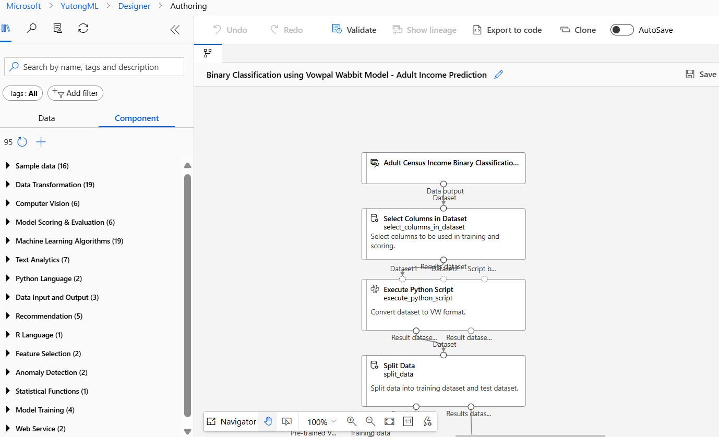Click the Adult Census dataset output port
719x437 pixels.
click(444, 184)
